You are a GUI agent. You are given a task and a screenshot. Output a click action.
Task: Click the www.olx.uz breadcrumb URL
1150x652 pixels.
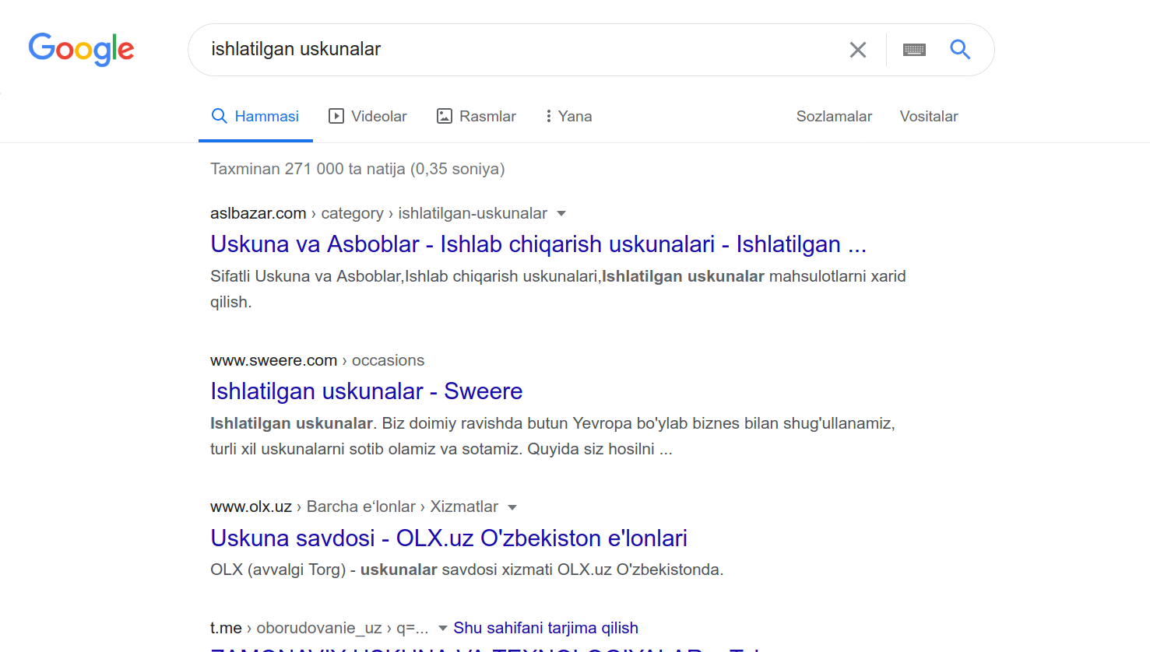click(x=354, y=507)
